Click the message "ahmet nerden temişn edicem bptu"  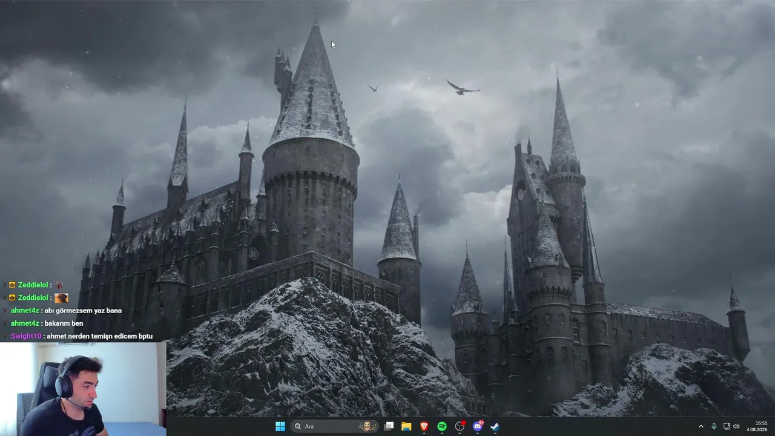coord(99,336)
